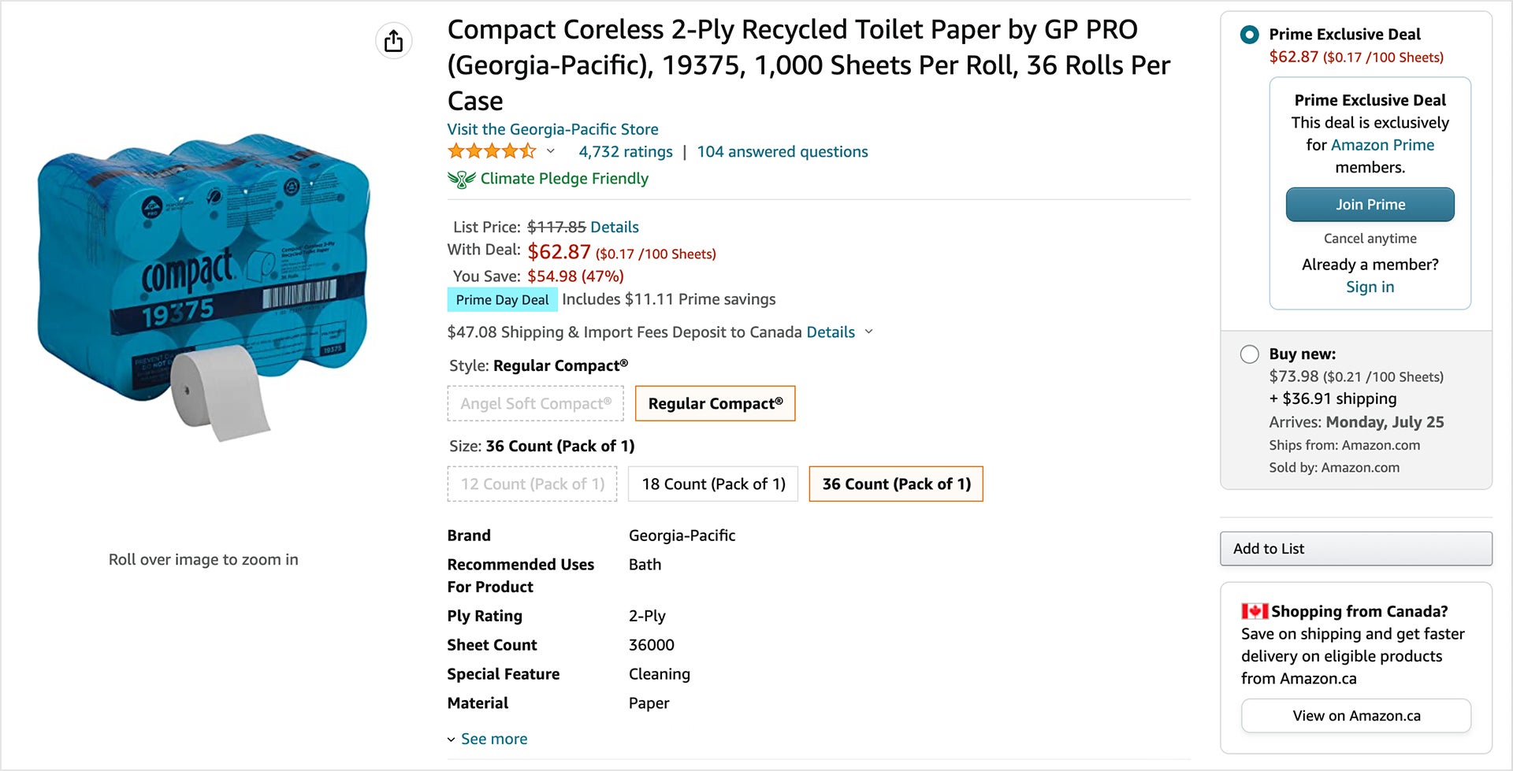The width and height of the screenshot is (1513, 771).
Task: Select the Regular Compact style swatch
Action: [715, 403]
